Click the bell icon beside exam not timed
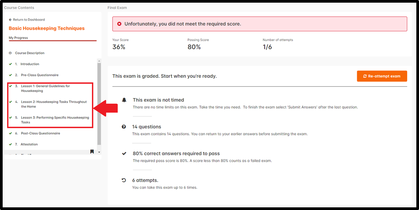Screen dimensions: 419x210 (x=124, y=100)
